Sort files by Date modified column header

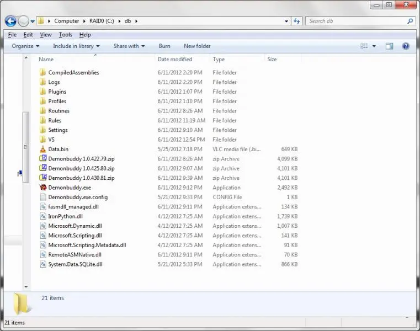click(x=175, y=60)
